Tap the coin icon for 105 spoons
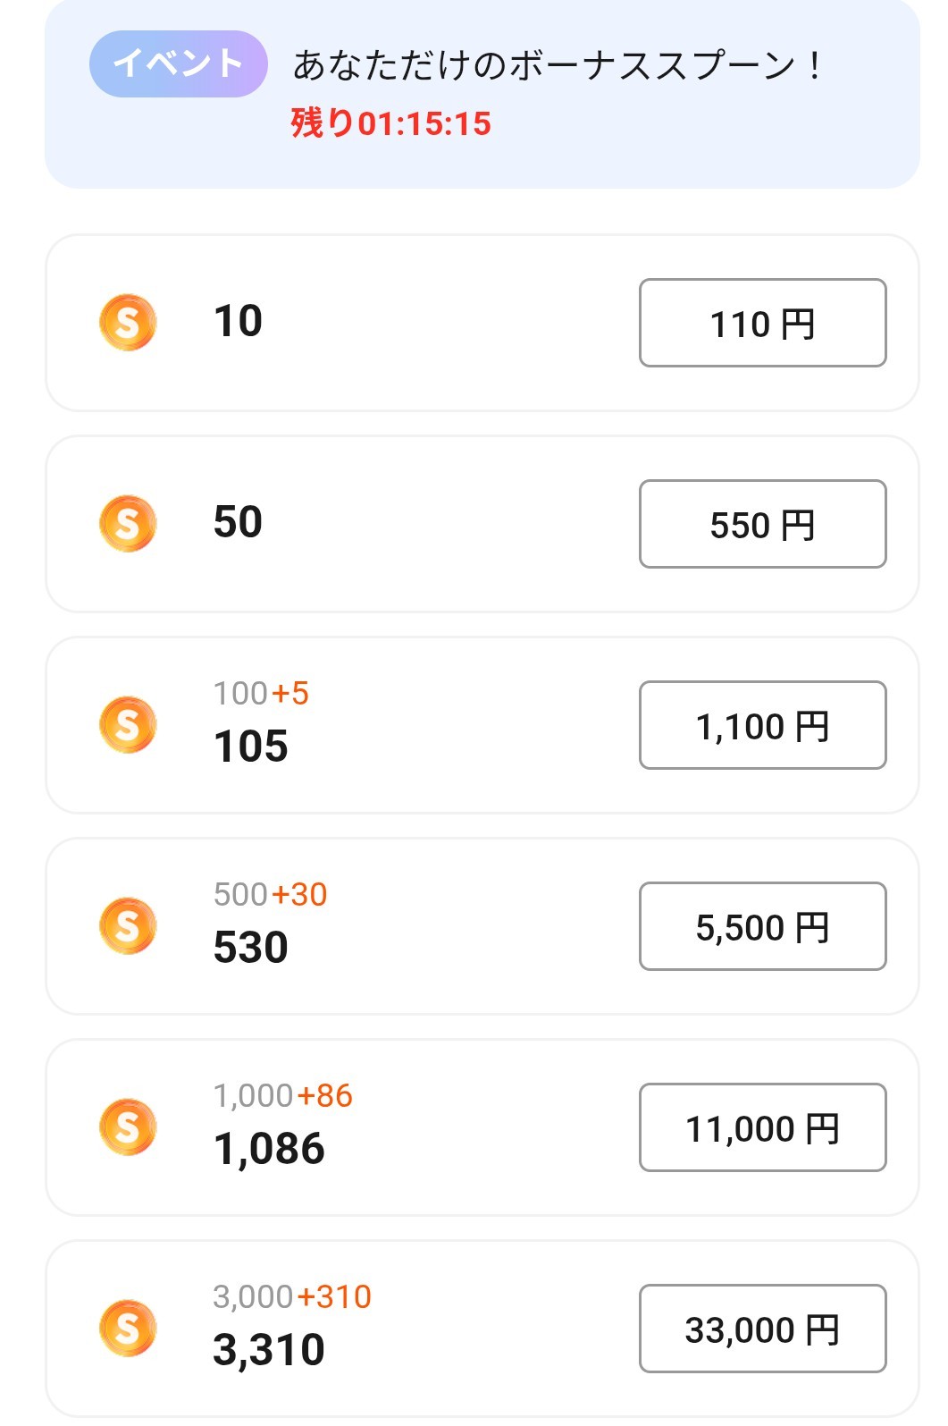 click(128, 724)
